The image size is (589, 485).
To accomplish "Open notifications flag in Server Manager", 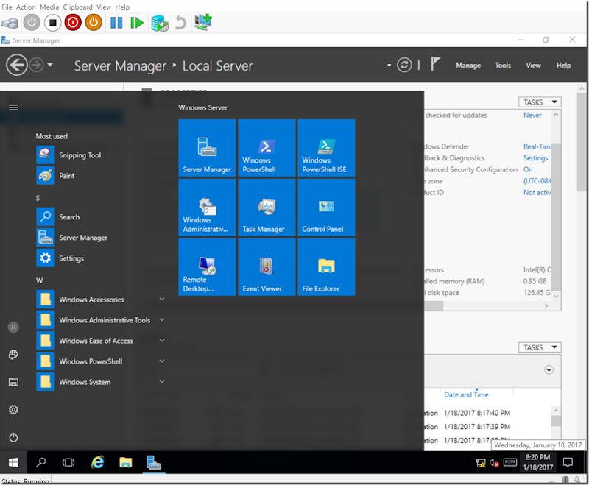I will (x=435, y=64).
